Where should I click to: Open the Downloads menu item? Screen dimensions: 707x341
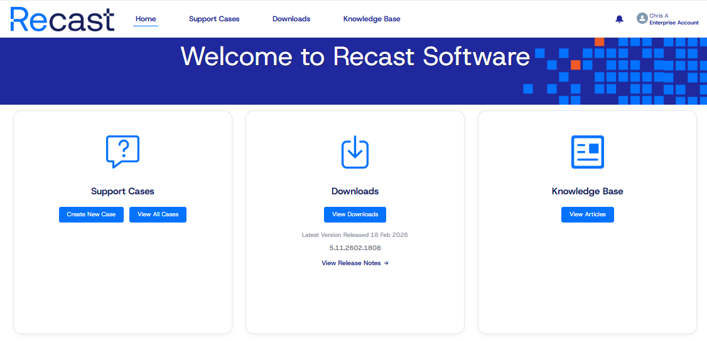click(x=291, y=19)
